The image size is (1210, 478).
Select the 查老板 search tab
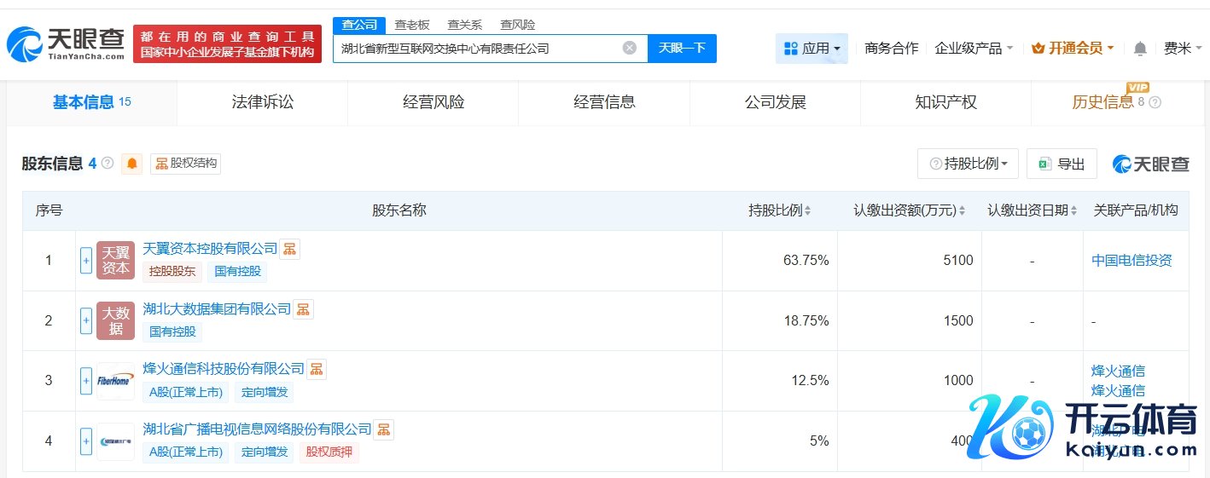click(412, 25)
